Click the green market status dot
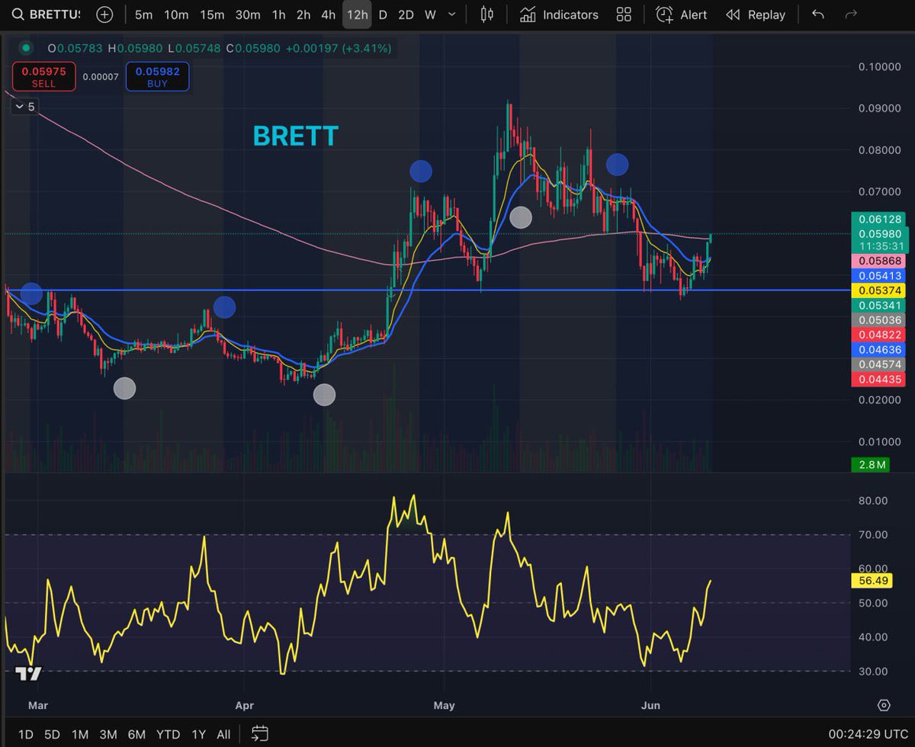This screenshot has height=747, width=915. pos(27,48)
